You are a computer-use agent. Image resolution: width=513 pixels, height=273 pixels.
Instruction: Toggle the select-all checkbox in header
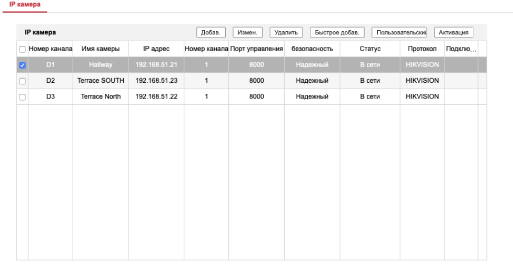pyautogui.click(x=22, y=49)
